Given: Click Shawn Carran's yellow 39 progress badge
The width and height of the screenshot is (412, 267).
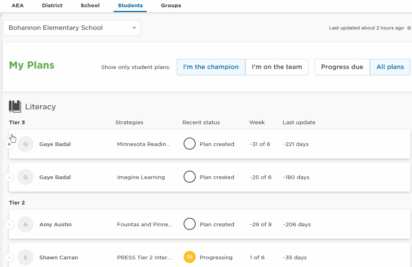Looking at the screenshot, I should [189, 257].
